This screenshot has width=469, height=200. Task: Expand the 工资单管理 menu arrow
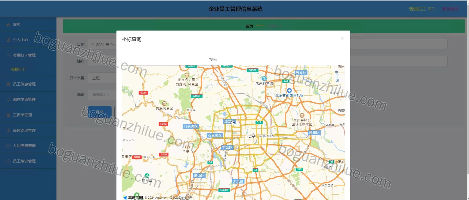click(49, 115)
